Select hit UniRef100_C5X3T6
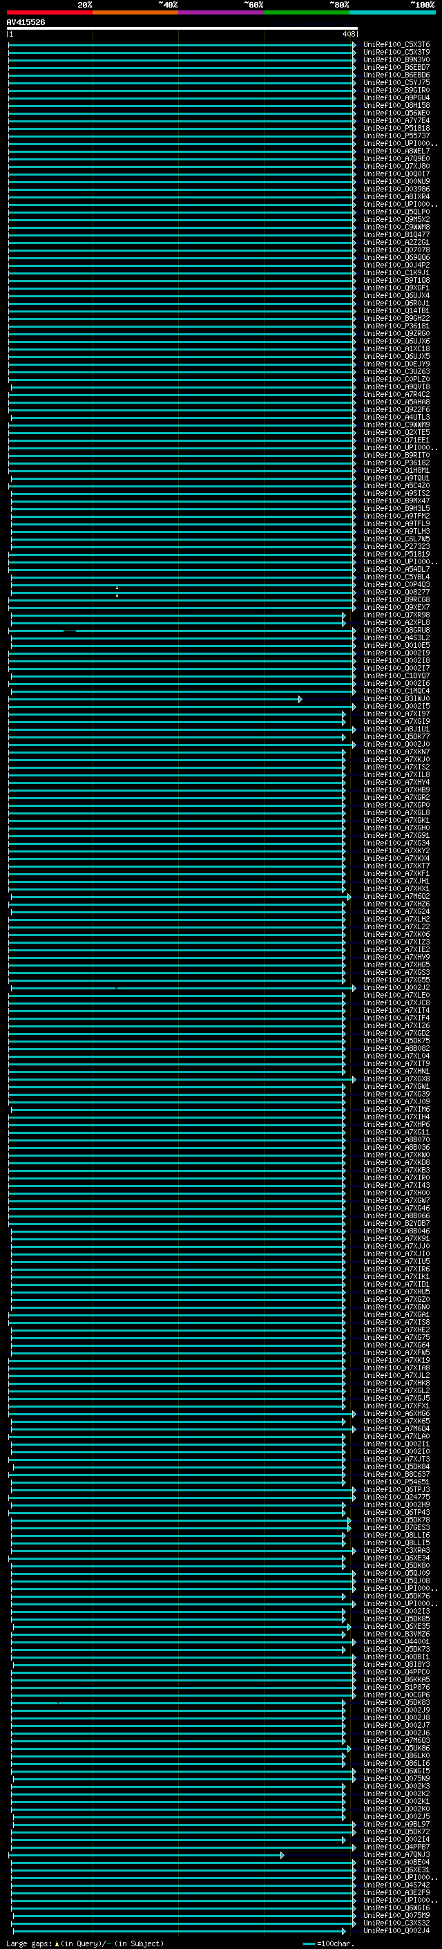The image size is (442, 1949). pyautogui.click(x=396, y=45)
